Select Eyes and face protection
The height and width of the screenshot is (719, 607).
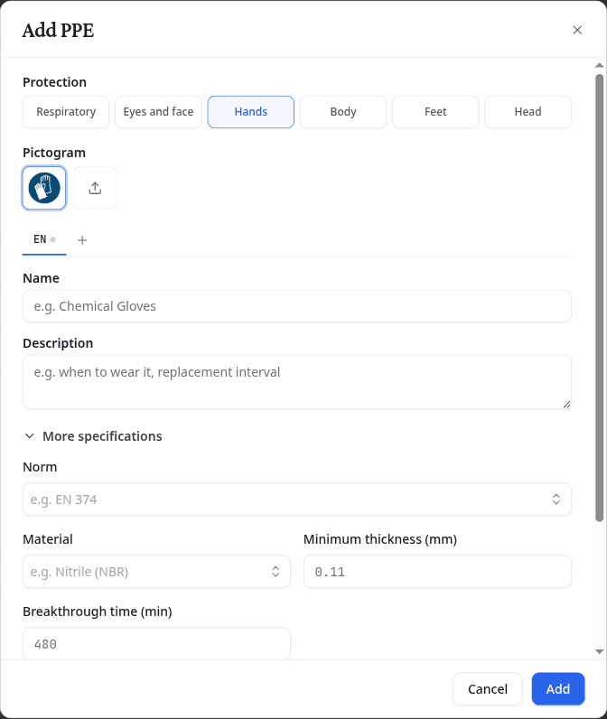[158, 112]
